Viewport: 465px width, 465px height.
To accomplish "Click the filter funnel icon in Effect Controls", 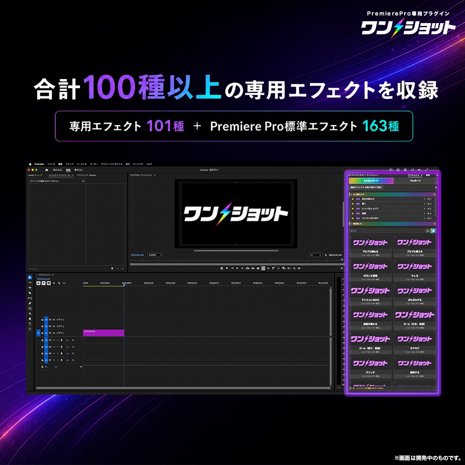I will (112, 269).
